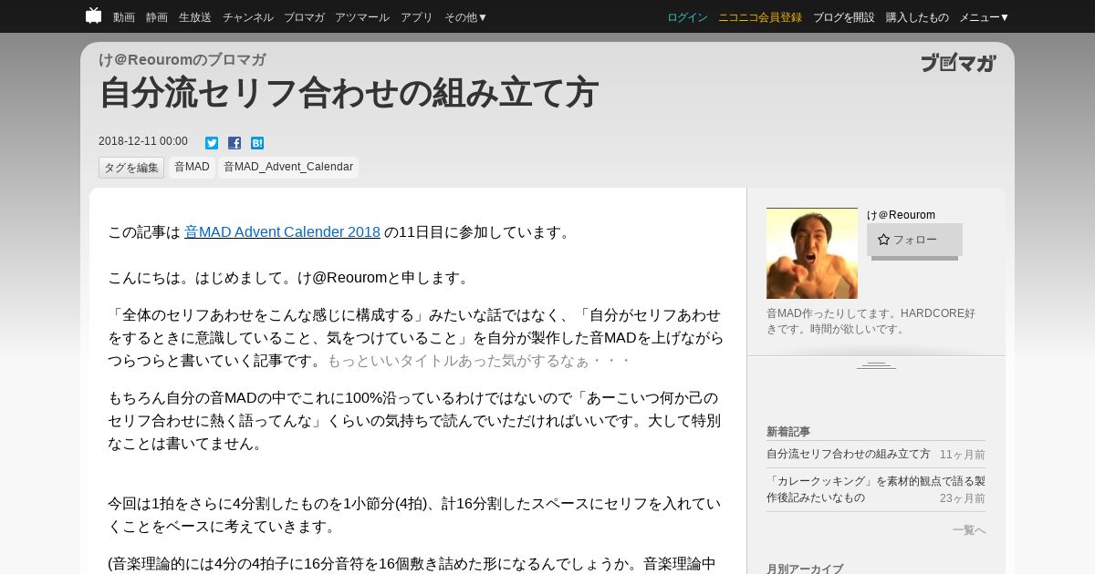Click the 月別アーカイブ heading

[805, 569]
